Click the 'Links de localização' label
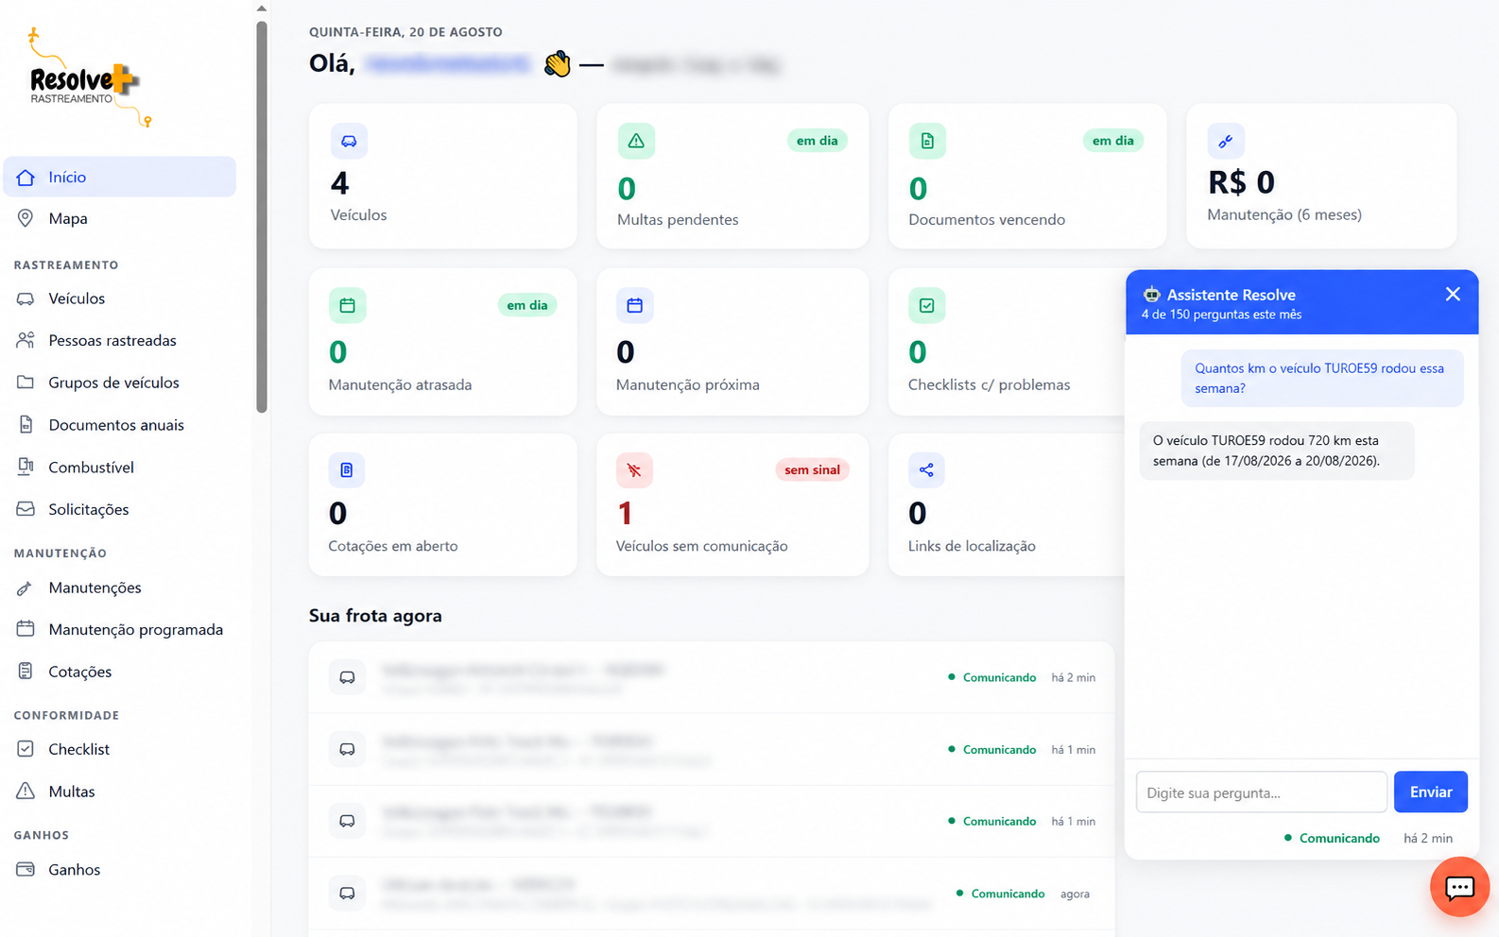The width and height of the screenshot is (1499, 937). point(972,546)
